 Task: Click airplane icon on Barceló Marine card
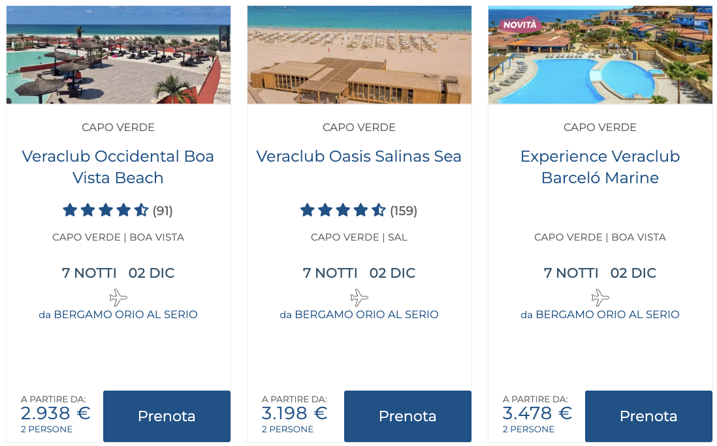click(x=600, y=297)
